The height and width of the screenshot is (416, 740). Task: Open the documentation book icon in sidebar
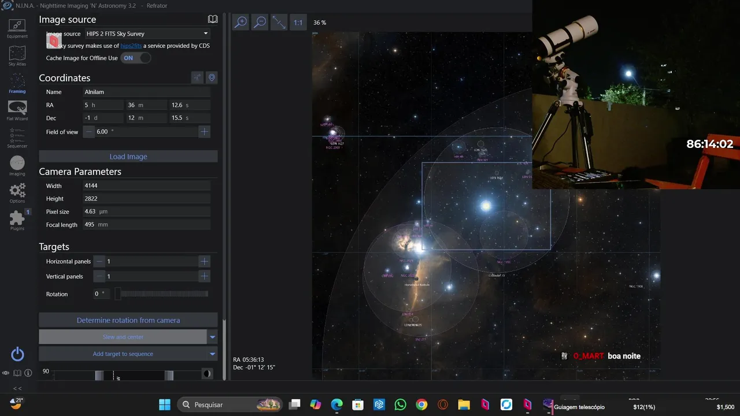tap(17, 373)
